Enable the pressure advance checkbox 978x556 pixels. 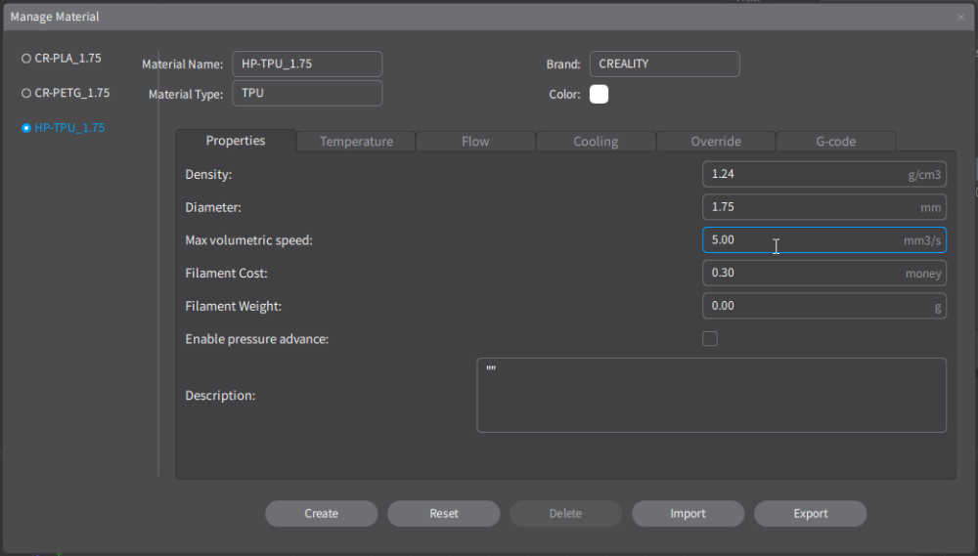click(710, 338)
